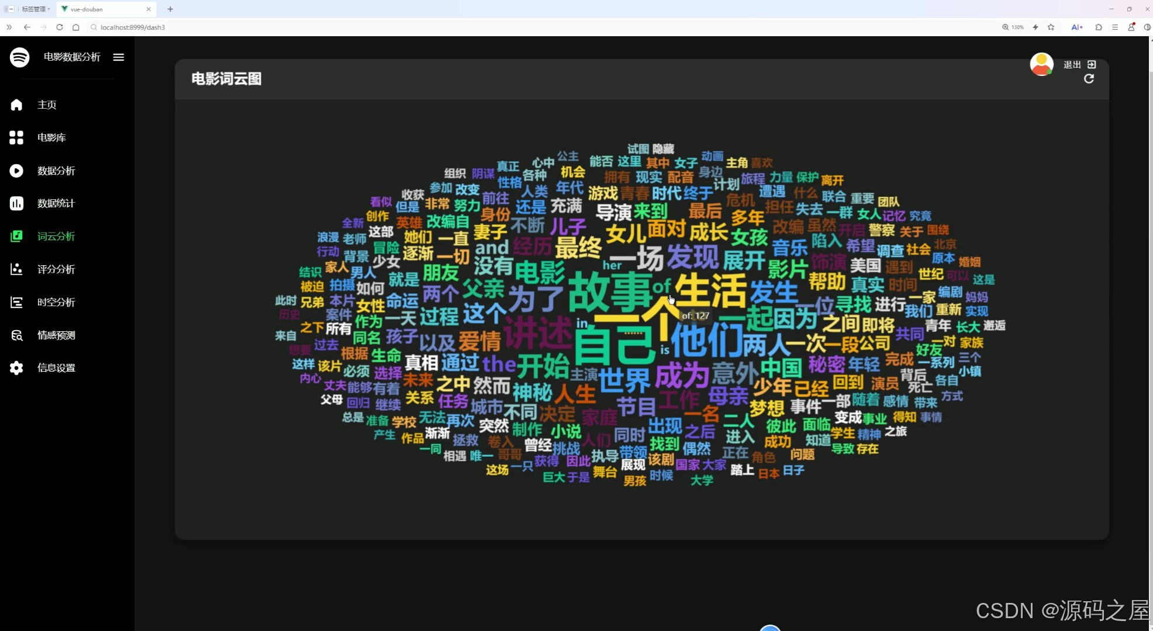This screenshot has width=1153, height=631.
Task: Click the browser AI+ assistant icon
Action: (x=1076, y=27)
